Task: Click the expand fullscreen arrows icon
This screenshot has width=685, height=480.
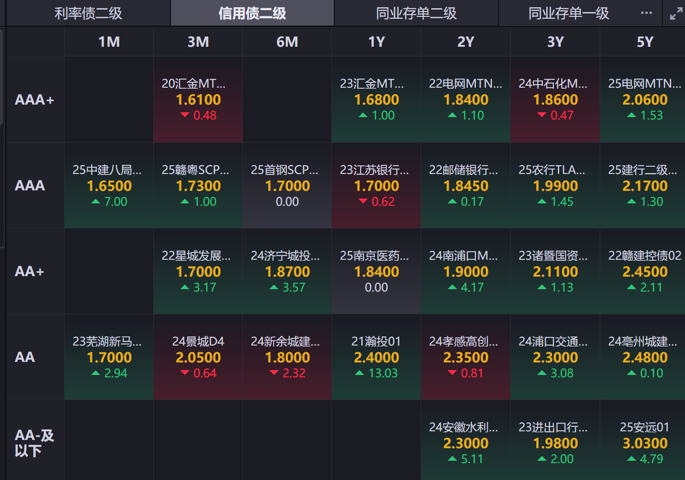Action: pyautogui.click(x=676, y=13)
